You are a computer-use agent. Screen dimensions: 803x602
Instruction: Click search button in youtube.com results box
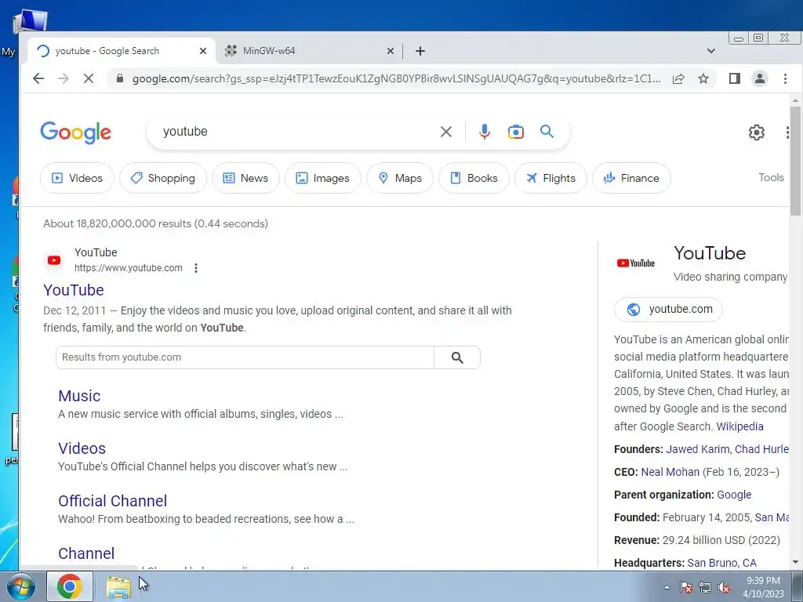pos(457,357)
